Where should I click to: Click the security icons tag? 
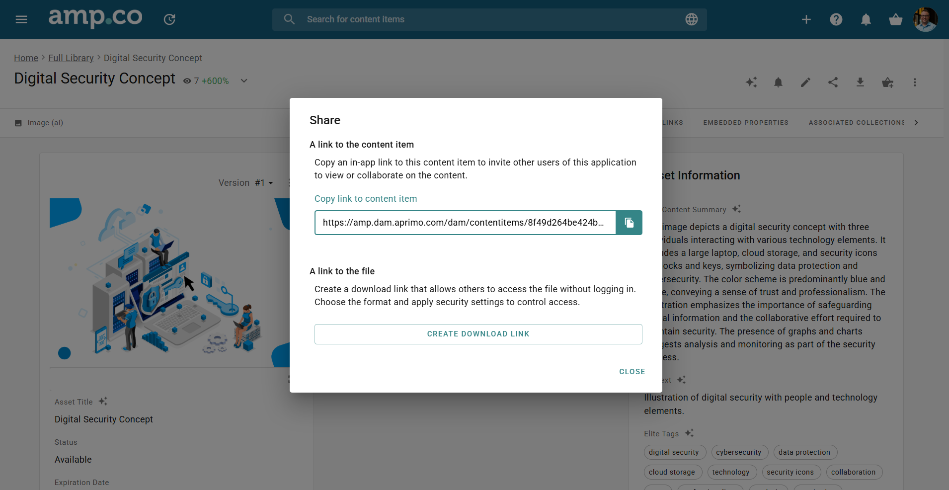click(x=791, y=472)
